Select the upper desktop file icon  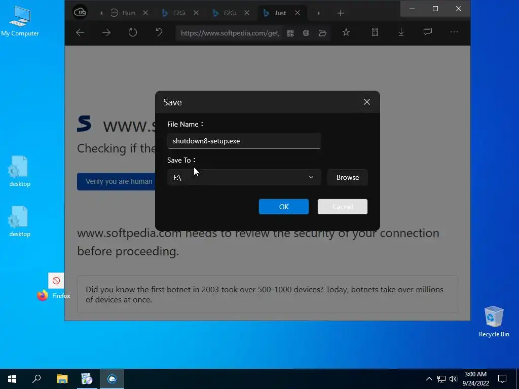[x=20, y=171]
